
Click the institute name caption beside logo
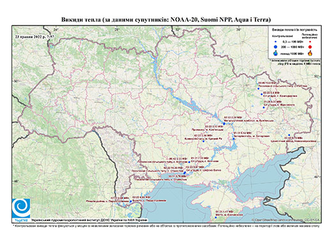[x=89, y=220]
